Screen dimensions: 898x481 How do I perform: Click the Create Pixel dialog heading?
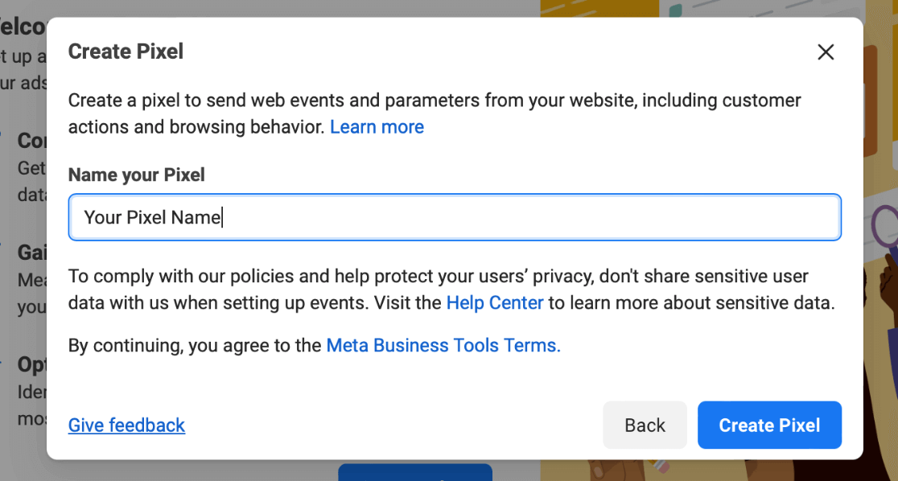[x=126, y=51]
